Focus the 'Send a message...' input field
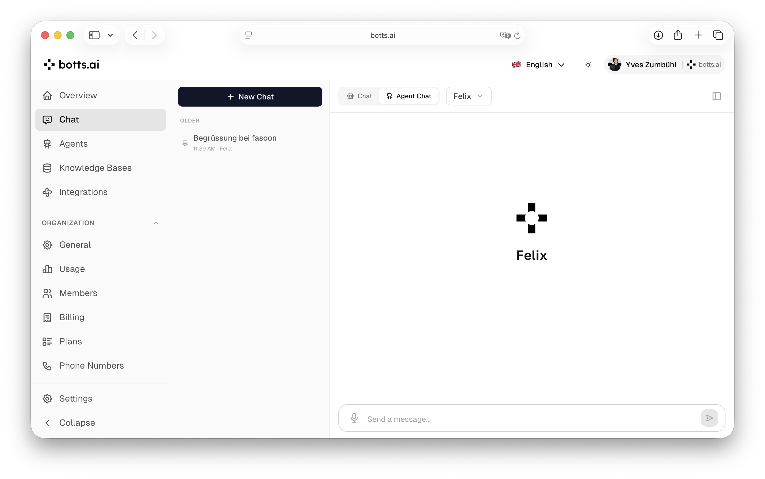 531,419
